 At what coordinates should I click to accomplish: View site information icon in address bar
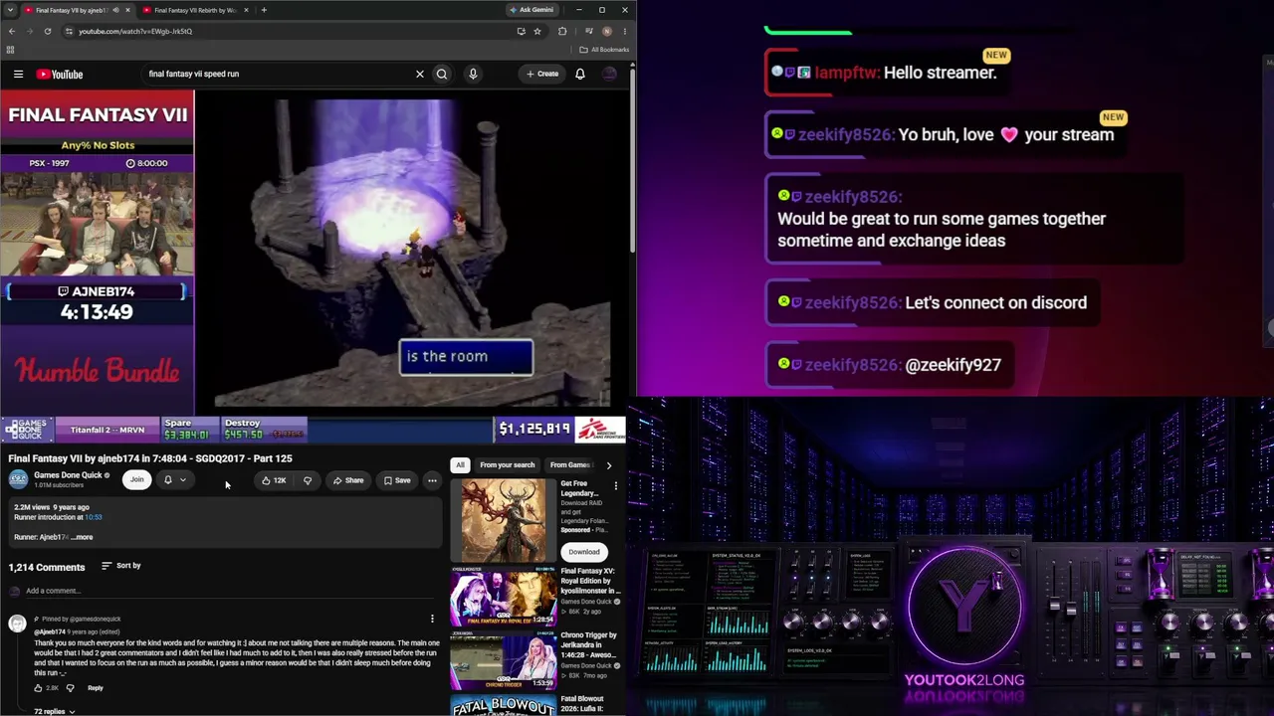[69, 31]
